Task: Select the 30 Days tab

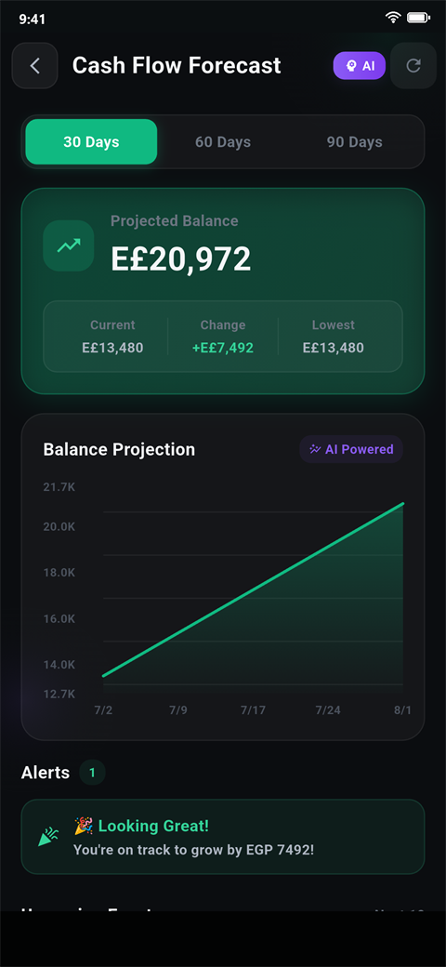Action: [91, 142]
